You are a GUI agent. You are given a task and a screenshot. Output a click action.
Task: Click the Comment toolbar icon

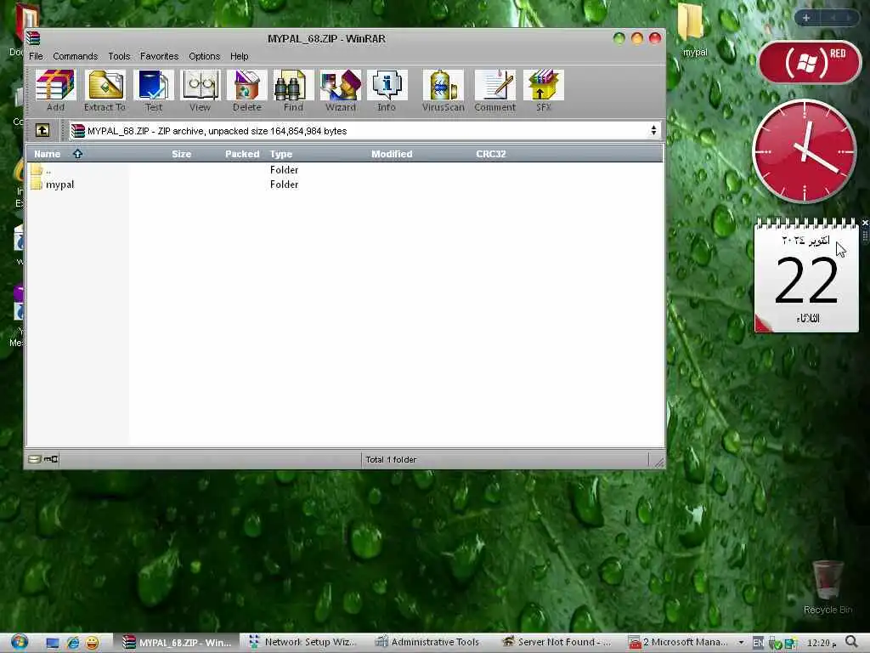(495, 90)
